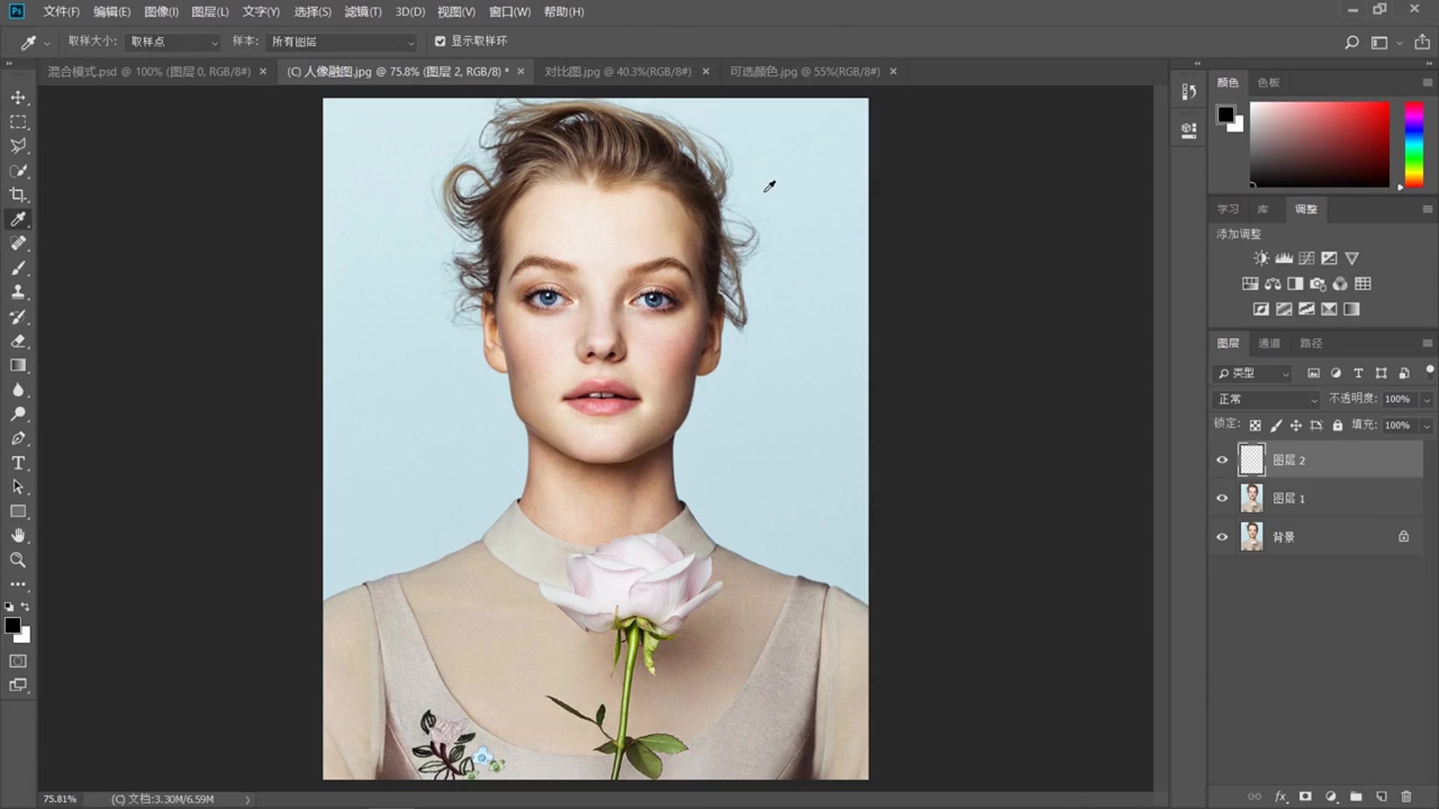Open the Edit Toolbar ellipsis
This screenshot has width=1439, height=809.
pos(18,584)
